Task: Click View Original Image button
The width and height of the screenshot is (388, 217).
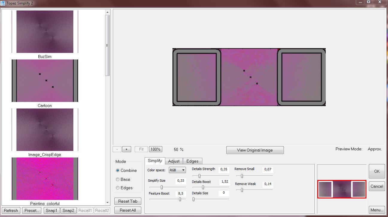Action: point(255,150)
